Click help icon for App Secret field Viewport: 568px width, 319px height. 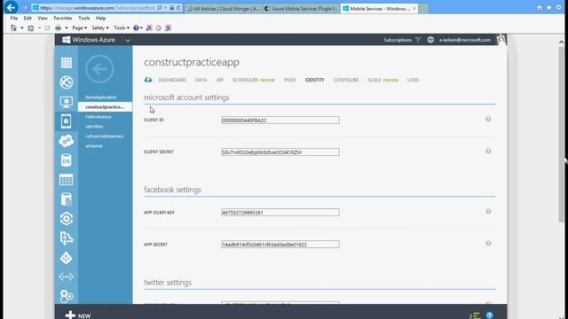point(488,243)
